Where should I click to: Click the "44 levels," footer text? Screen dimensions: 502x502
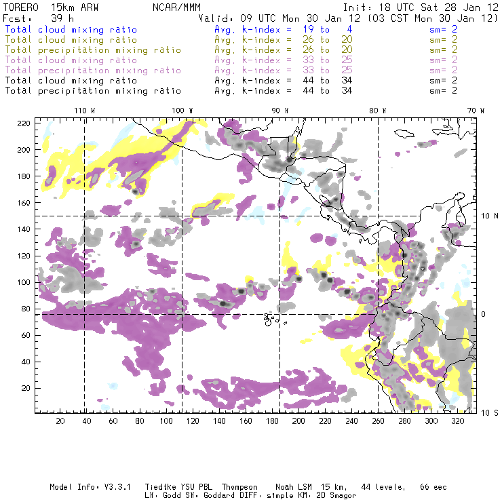[383, 487]
